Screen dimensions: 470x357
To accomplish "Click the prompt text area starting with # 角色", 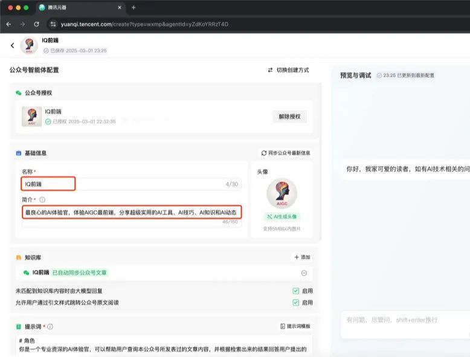I will (x=164, y=346).
